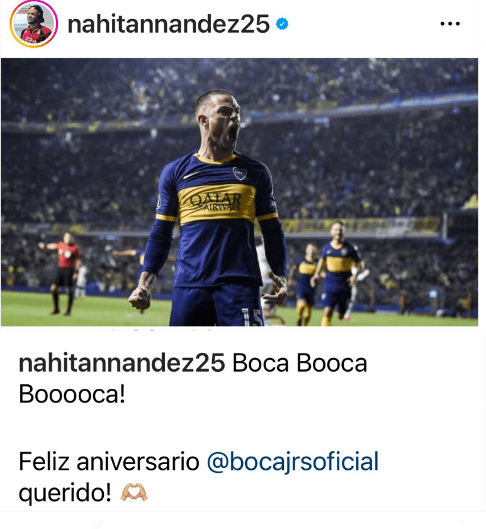This screenshot has width=486, height=529.
Task: Tap the blue verified badge
Action: [282, 24]
